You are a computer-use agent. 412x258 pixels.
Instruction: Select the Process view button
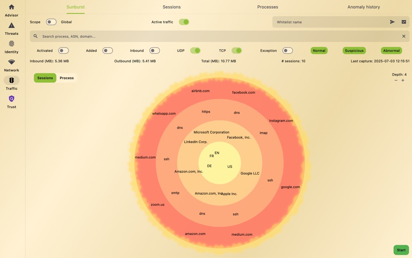click(x=67, y=78)
